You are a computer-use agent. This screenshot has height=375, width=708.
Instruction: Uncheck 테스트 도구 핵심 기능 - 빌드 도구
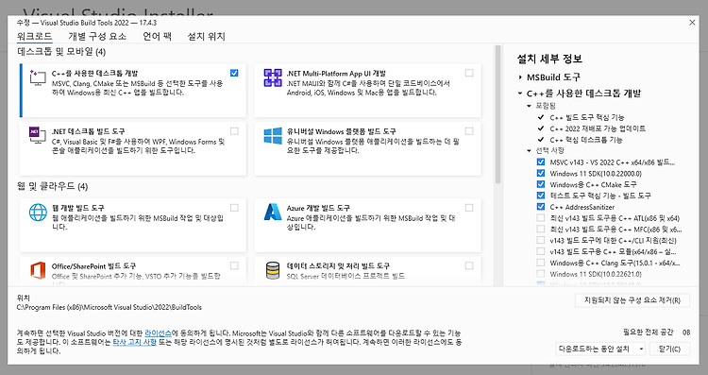click(x=541, y=196)
